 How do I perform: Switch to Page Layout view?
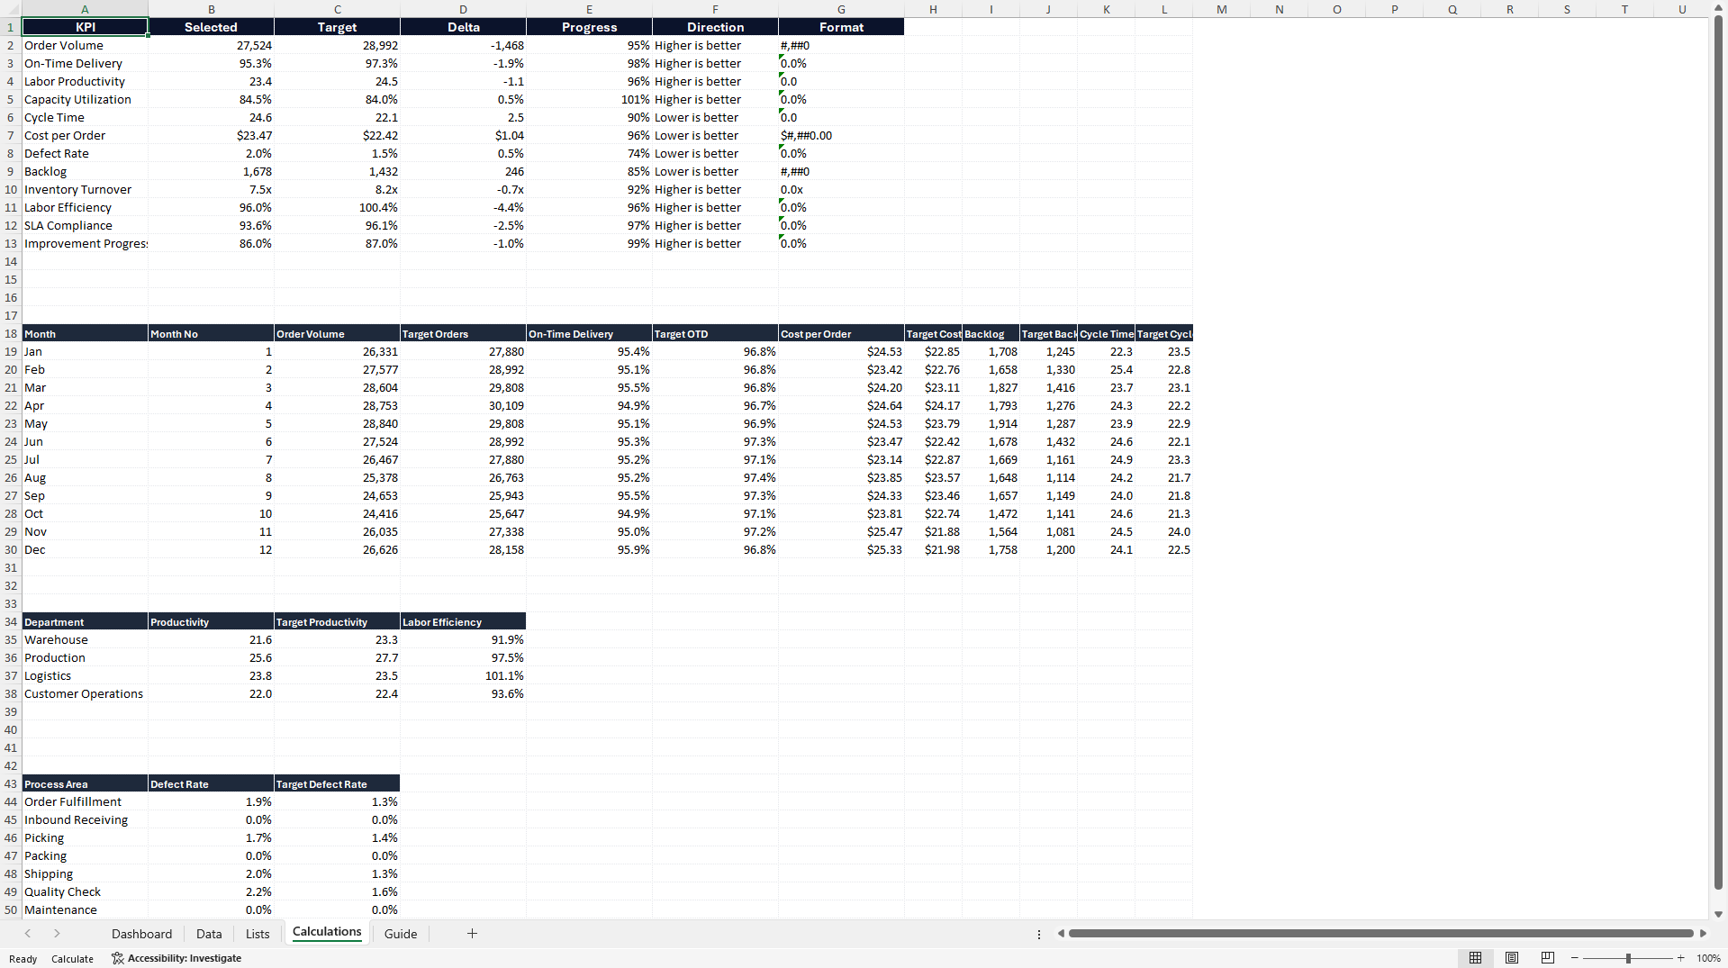coord(1512,958)
